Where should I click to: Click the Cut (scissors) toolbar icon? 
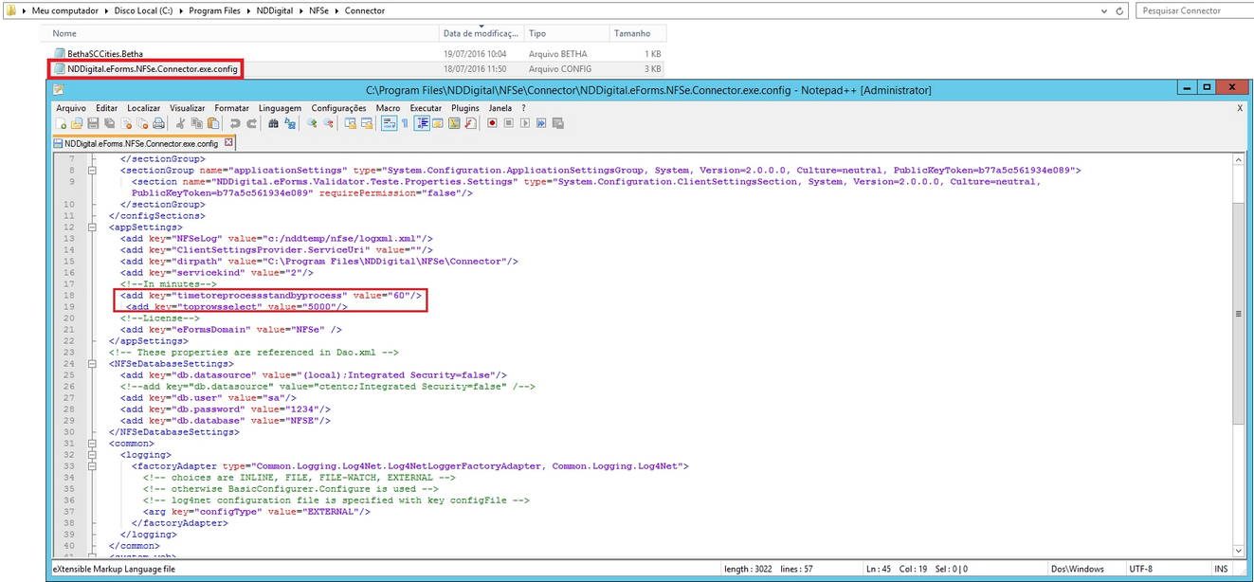coord(181,123)
